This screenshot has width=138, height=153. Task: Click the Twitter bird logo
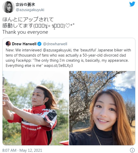tap(132, 4)
